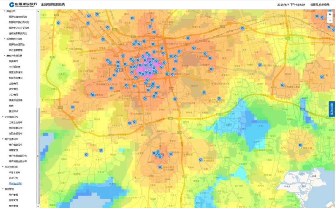Select 拆迁信息管理 menu entry
The image size is (335, 208).
coord(16,50)
